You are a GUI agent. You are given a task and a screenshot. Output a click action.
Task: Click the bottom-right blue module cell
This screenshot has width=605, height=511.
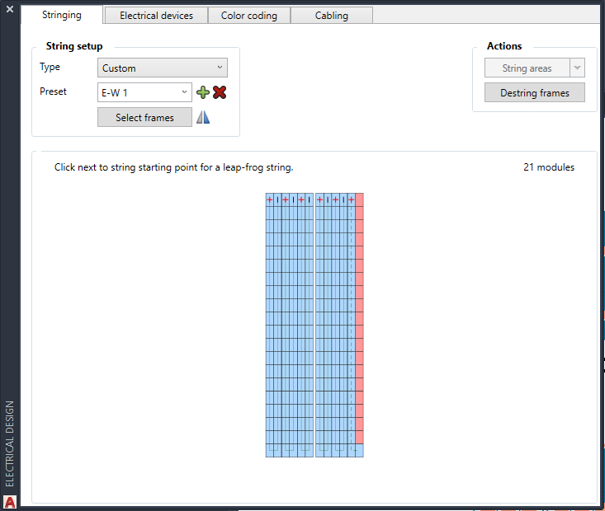coord(359,450)
